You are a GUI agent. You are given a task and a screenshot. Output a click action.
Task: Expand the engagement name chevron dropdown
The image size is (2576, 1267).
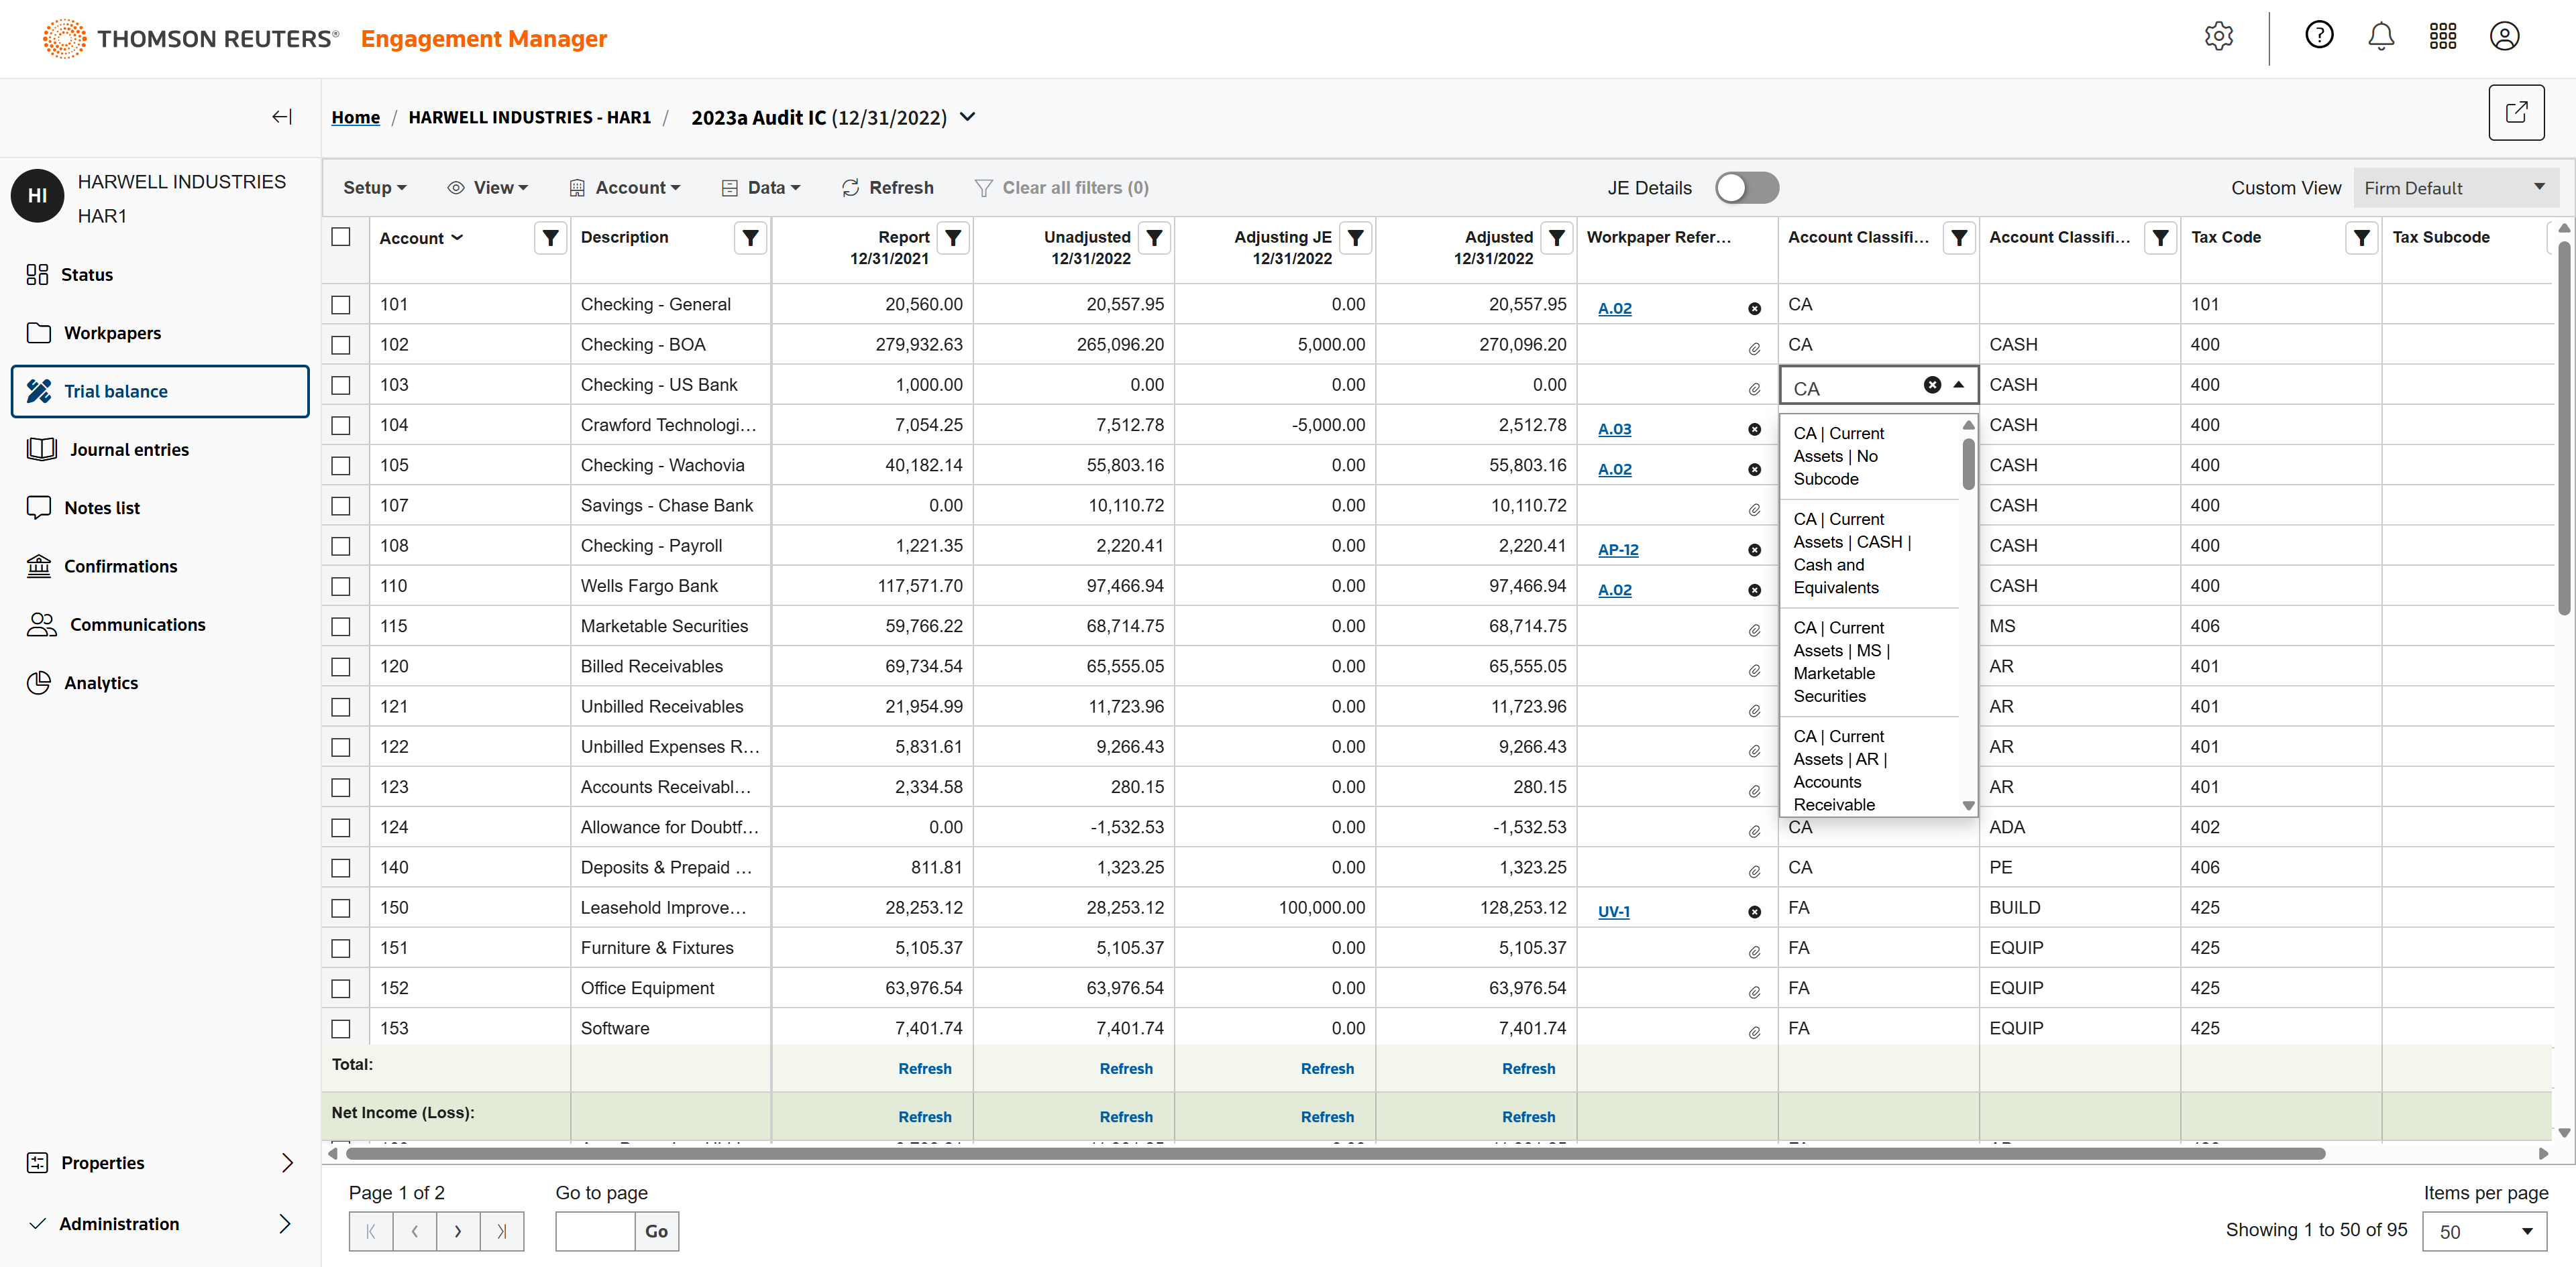(967, 117)
